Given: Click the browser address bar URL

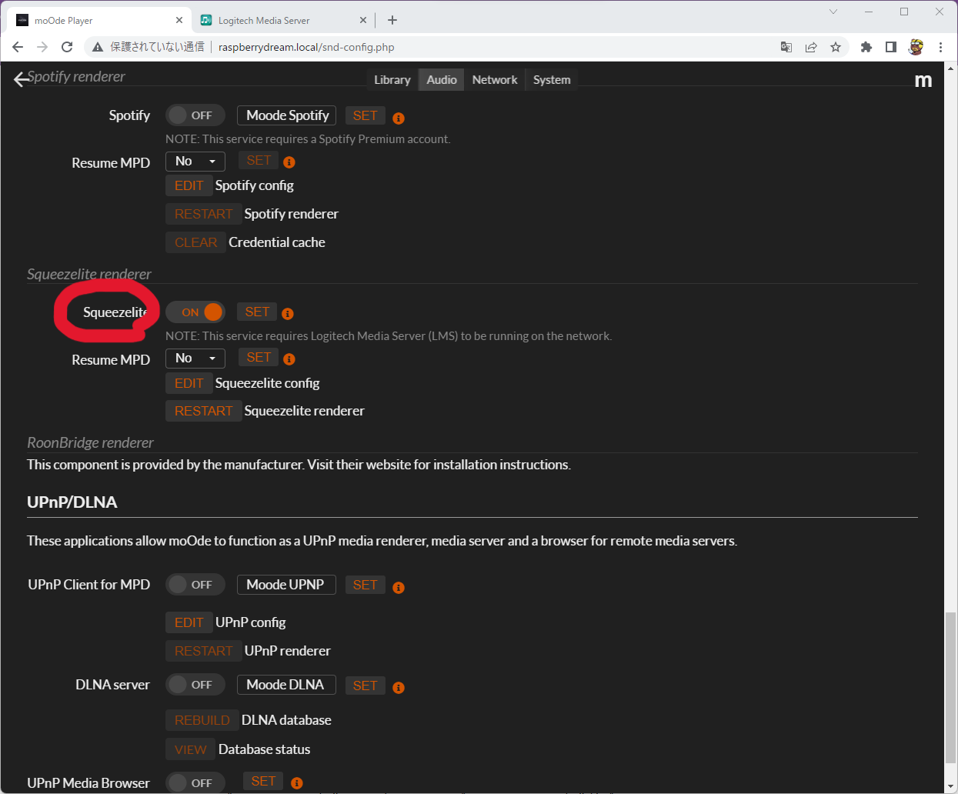Looking at the screenshot, I should (306, 47).
